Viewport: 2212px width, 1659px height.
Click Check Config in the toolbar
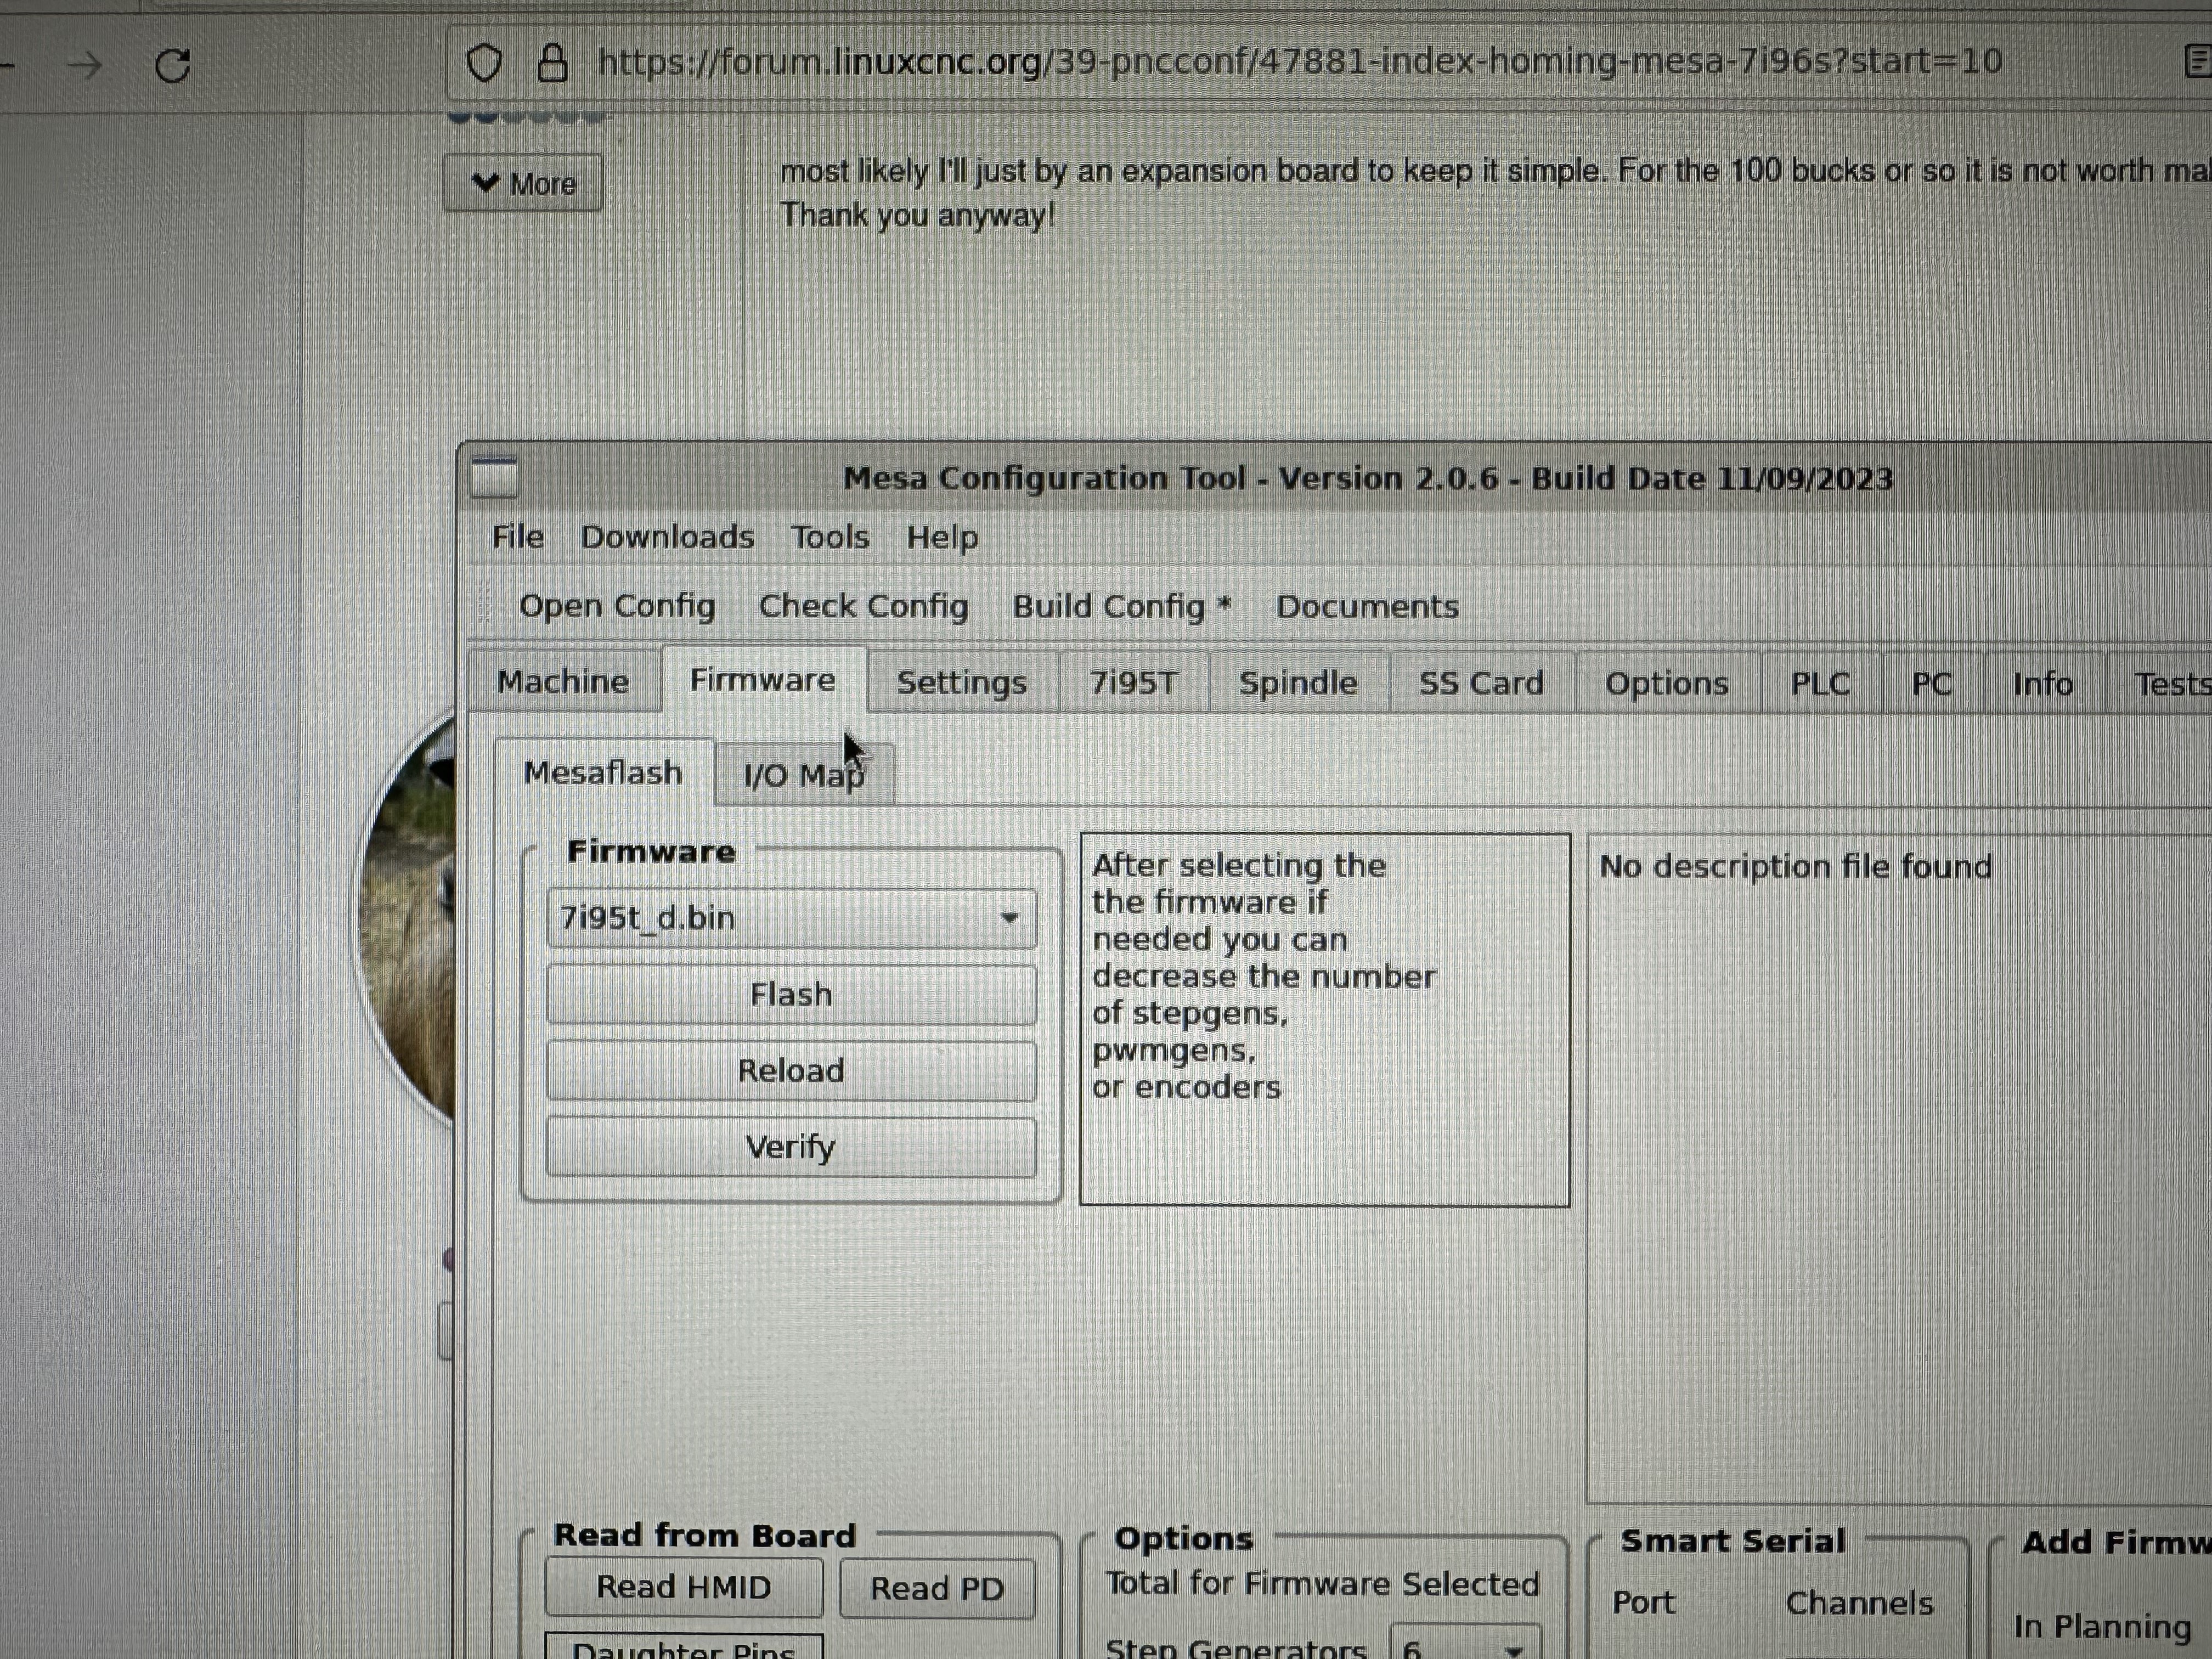pos(863,606)
